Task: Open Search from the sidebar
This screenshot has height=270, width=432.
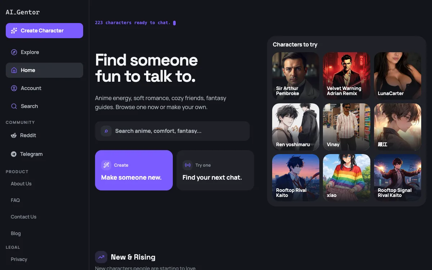Action: 44,106
